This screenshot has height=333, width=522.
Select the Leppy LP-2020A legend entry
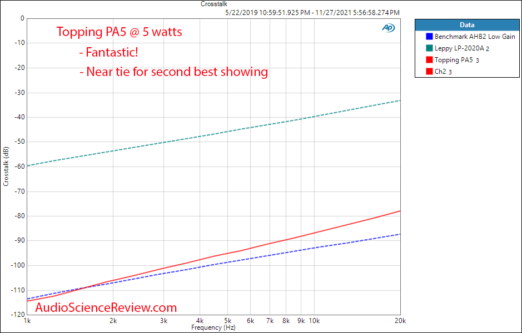pos(458,48)
